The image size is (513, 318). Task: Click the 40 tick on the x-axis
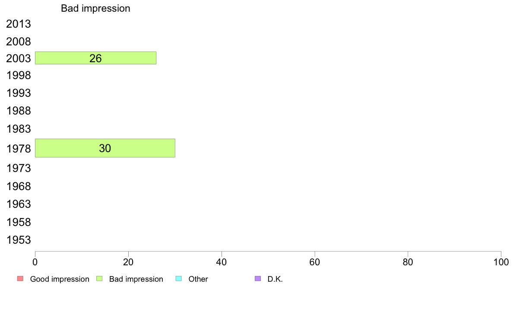click(x=222, y=262)
